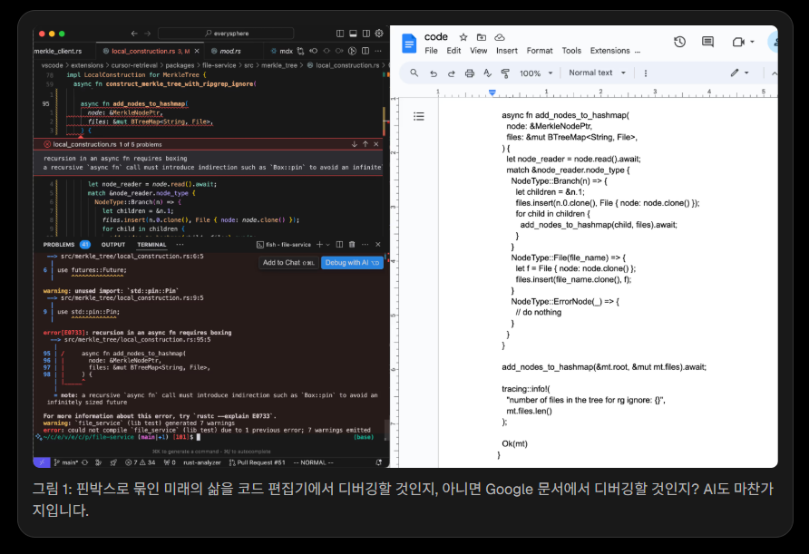Image resolution: width=809 pixels, height=554 pixels.
Task: Open the terminal panel's more actions ellipsis
Action: 365,245
